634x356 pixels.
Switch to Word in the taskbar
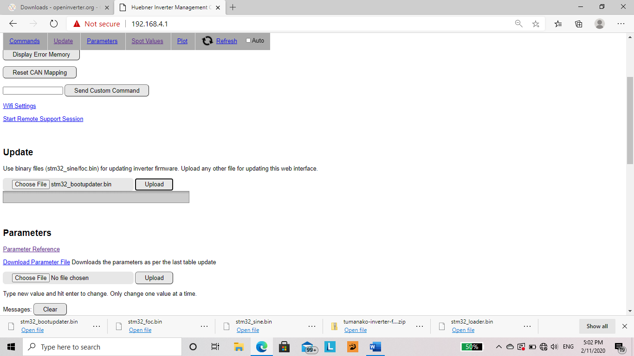tap(375, 347)
